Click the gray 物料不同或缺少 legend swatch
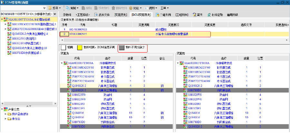The image size is (290, 133). coord(122,48)
